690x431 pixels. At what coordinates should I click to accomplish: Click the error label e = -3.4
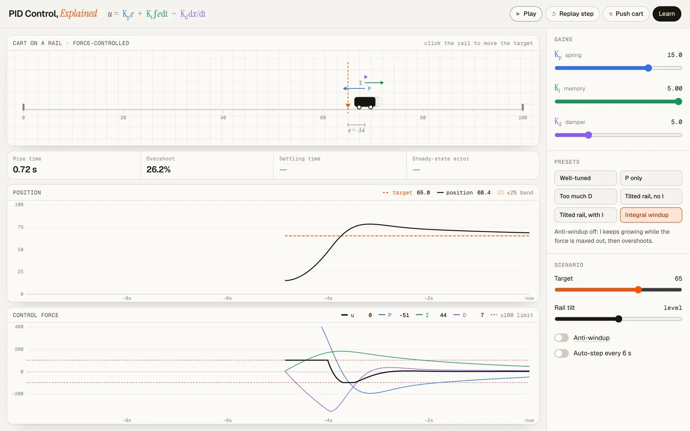point(356,130)
